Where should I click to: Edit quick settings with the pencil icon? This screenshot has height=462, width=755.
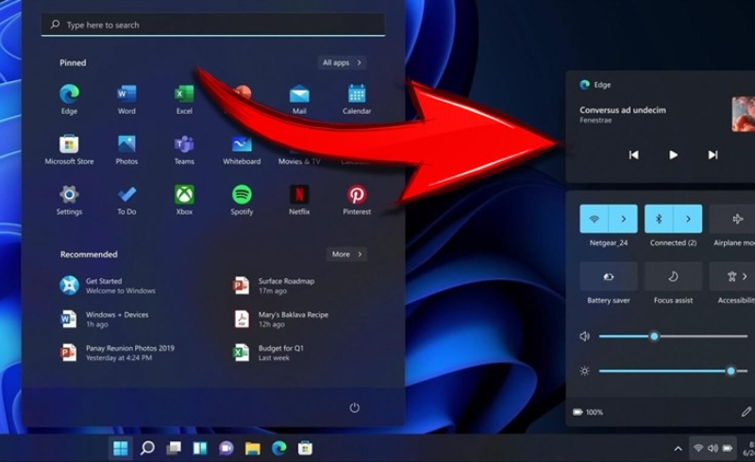746,411
